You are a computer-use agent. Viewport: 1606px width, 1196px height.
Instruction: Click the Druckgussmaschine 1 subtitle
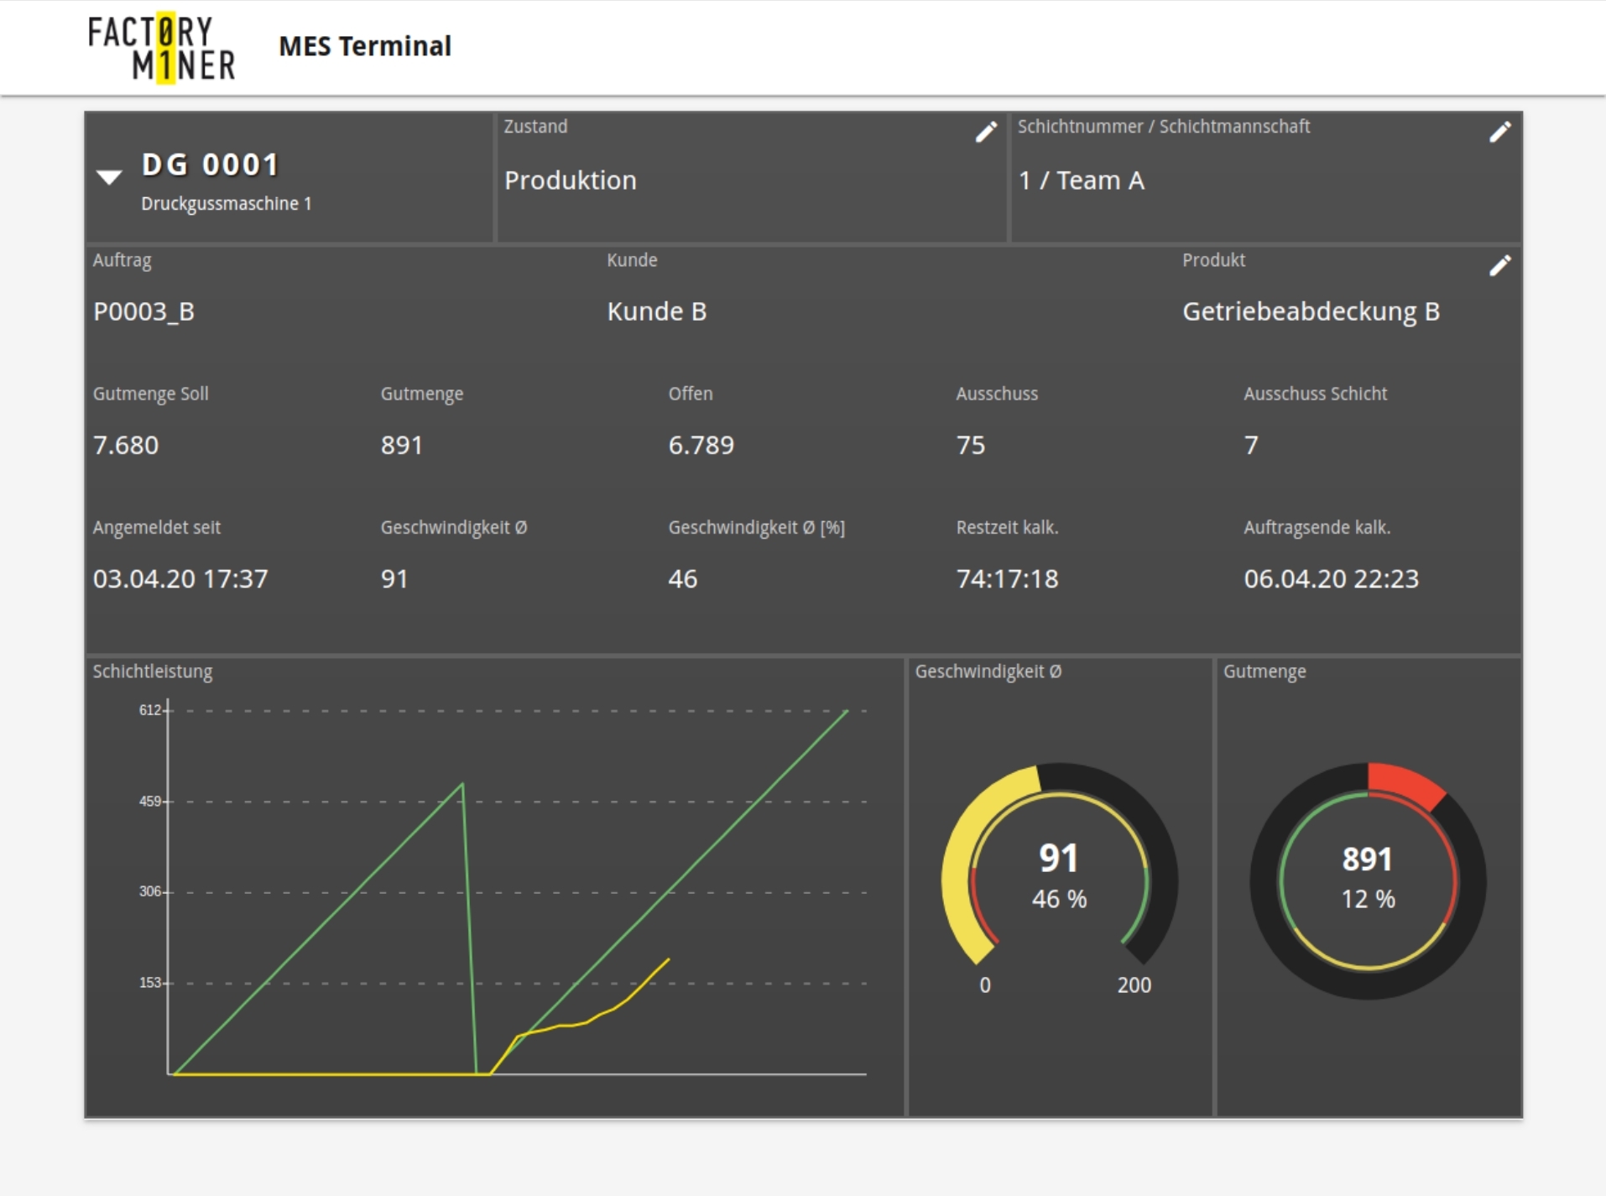(227, 204)
